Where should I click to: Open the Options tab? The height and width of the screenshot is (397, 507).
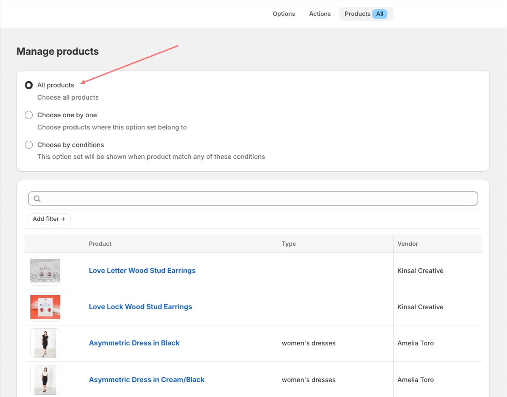(x=284, y=14)
